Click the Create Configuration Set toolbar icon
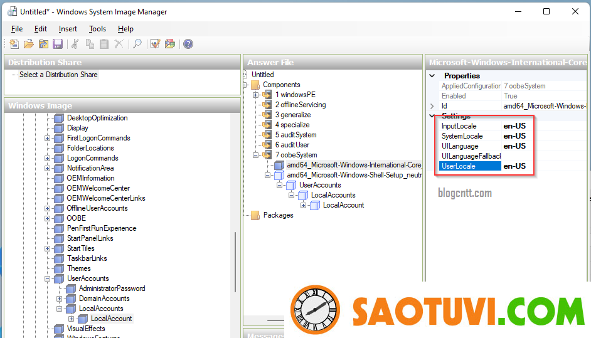Screen dimensions: 591x338 pyautogui.click(x=170, y=44)
